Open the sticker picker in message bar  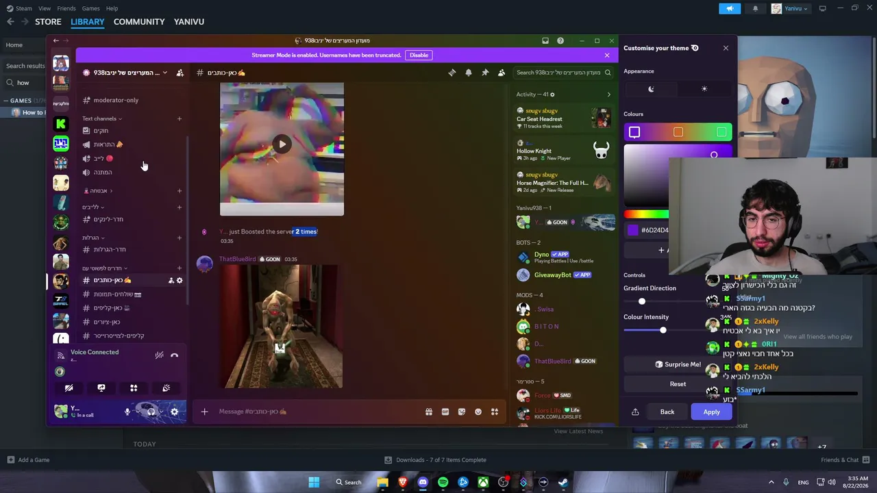pyautogui.click(x=462, y=412)
